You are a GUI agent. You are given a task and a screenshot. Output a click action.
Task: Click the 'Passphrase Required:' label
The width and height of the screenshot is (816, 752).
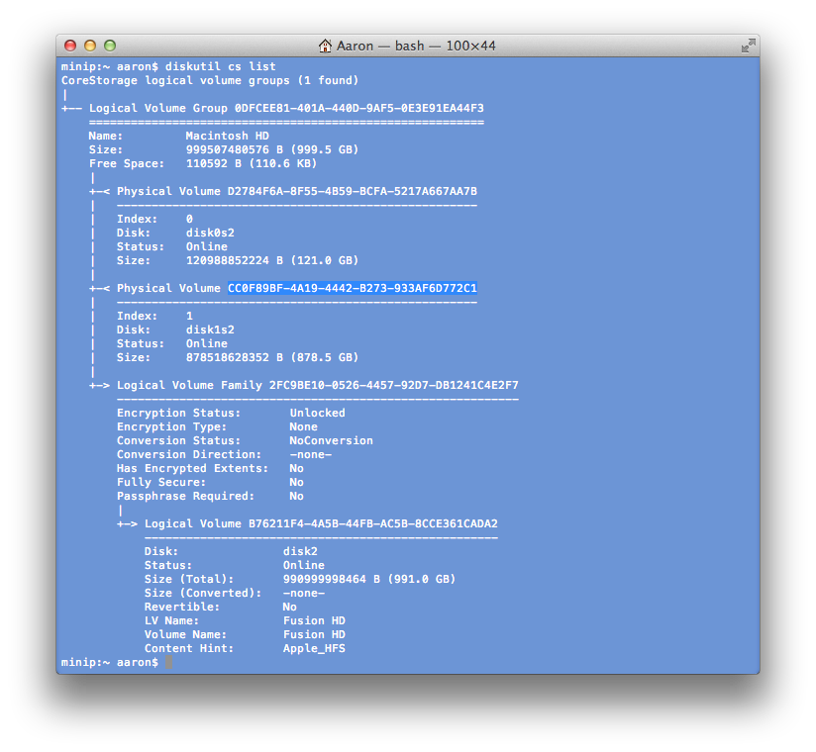coord(186,496)
